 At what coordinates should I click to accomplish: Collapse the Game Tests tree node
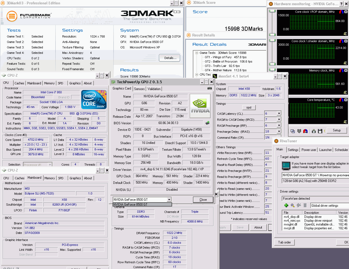[197, 53]
